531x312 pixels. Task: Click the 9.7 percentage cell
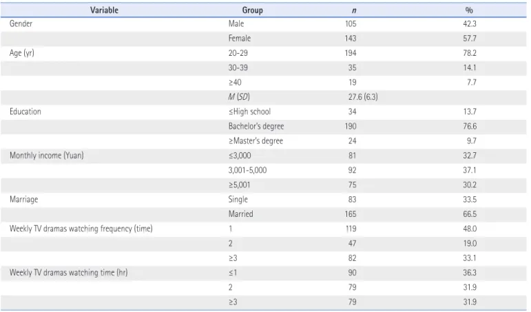[x=472, y=141]
